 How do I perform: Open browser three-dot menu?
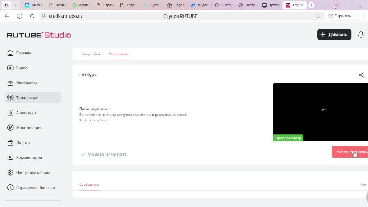pyautogui.click(x=359, y=16)
